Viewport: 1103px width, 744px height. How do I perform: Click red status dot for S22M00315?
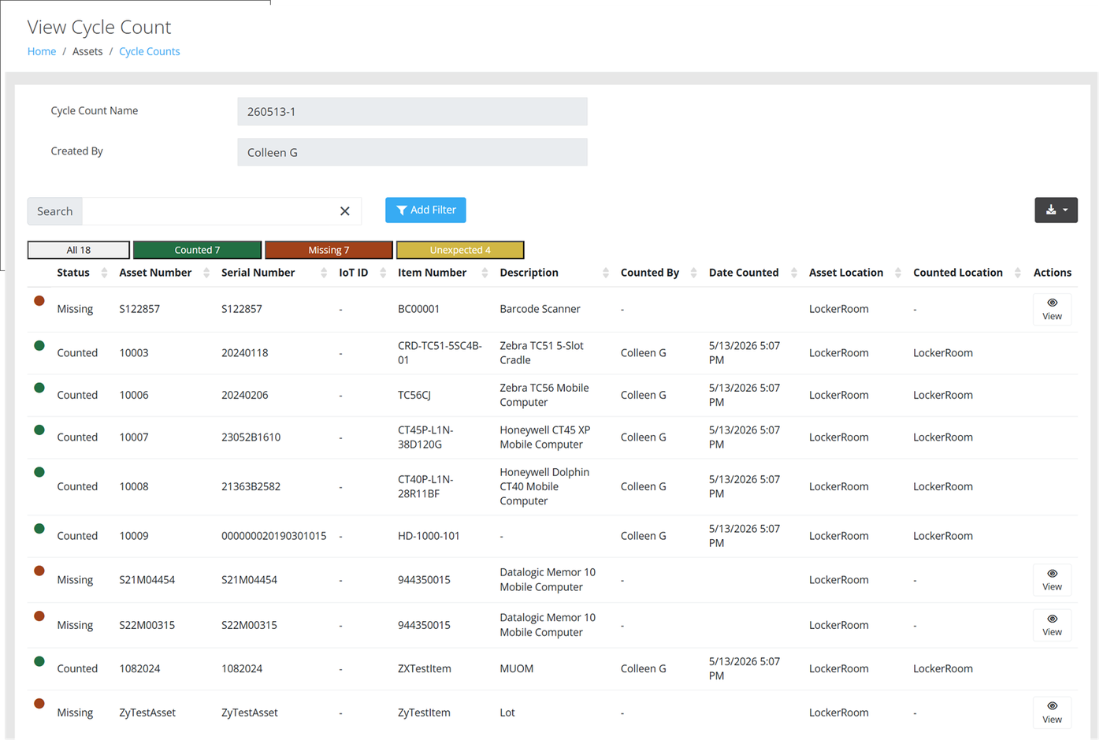pyautogui.click(x=39, y=616)
